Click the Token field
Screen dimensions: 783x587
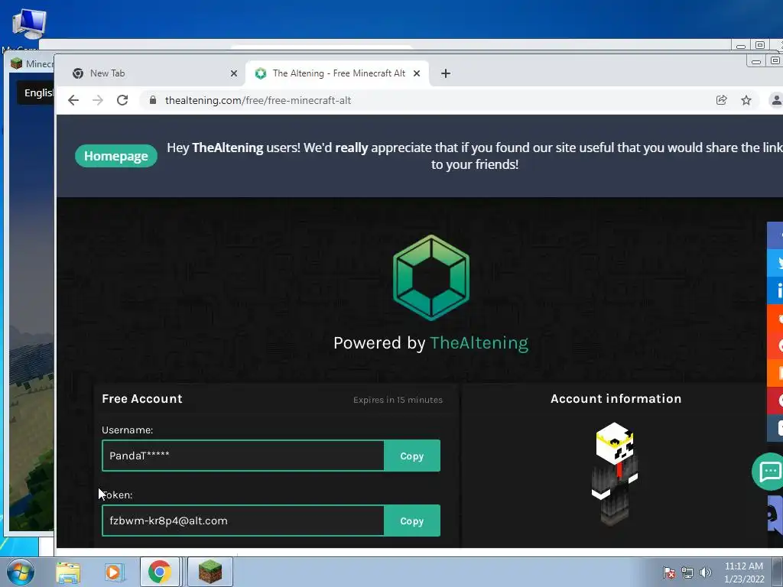click(x=243, y=521)
